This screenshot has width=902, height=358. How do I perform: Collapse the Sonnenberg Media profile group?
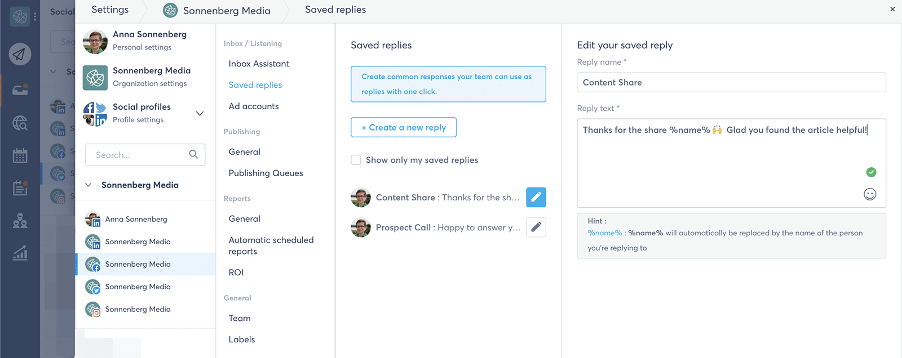click(x=89, y=185)
